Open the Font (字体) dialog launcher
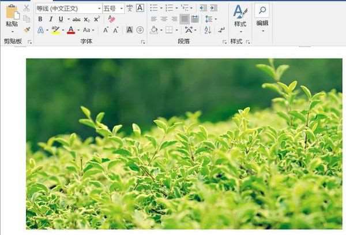This screenshot has width=346, height=235. point(143,42)
